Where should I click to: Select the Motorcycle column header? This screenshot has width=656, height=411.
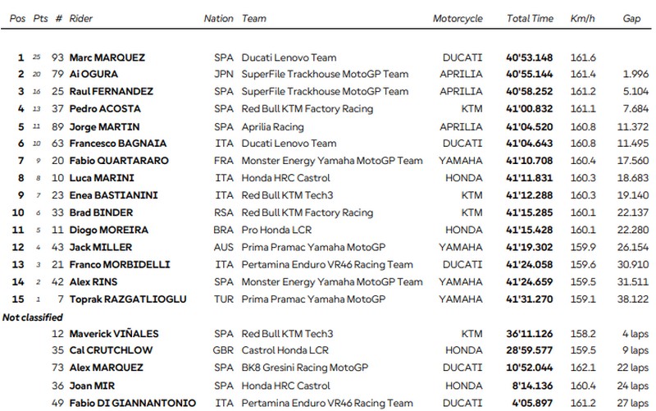[x=458, y=19]
